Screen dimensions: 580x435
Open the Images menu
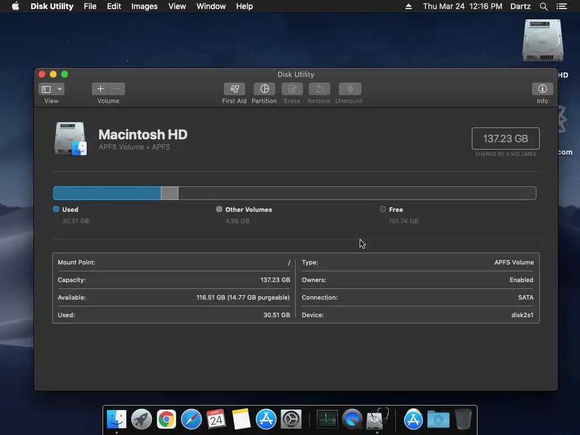click(x=144, y=6)
